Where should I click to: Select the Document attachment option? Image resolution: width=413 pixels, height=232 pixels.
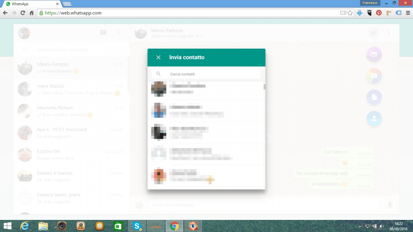(373, 97)
